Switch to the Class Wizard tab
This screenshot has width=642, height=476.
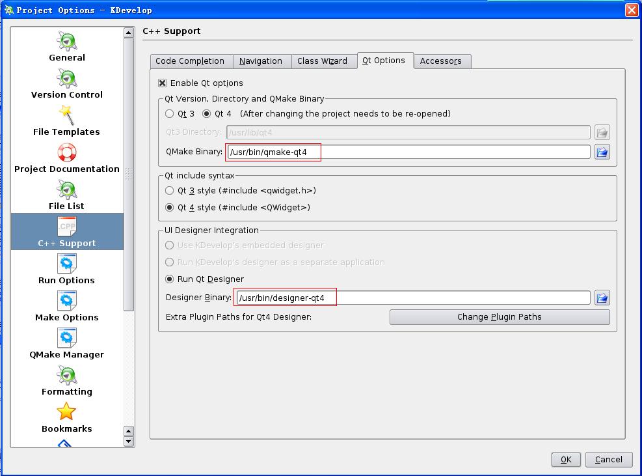(323, 61)
